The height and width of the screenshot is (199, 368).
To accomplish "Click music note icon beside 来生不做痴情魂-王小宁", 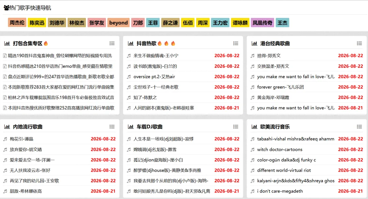I will coord(129,56).
